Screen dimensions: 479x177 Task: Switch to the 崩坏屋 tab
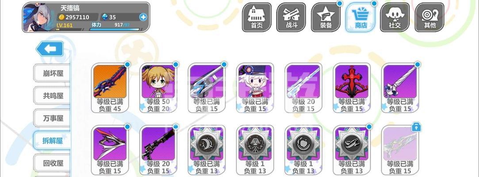pyautogui.click(x=52, y=73)
